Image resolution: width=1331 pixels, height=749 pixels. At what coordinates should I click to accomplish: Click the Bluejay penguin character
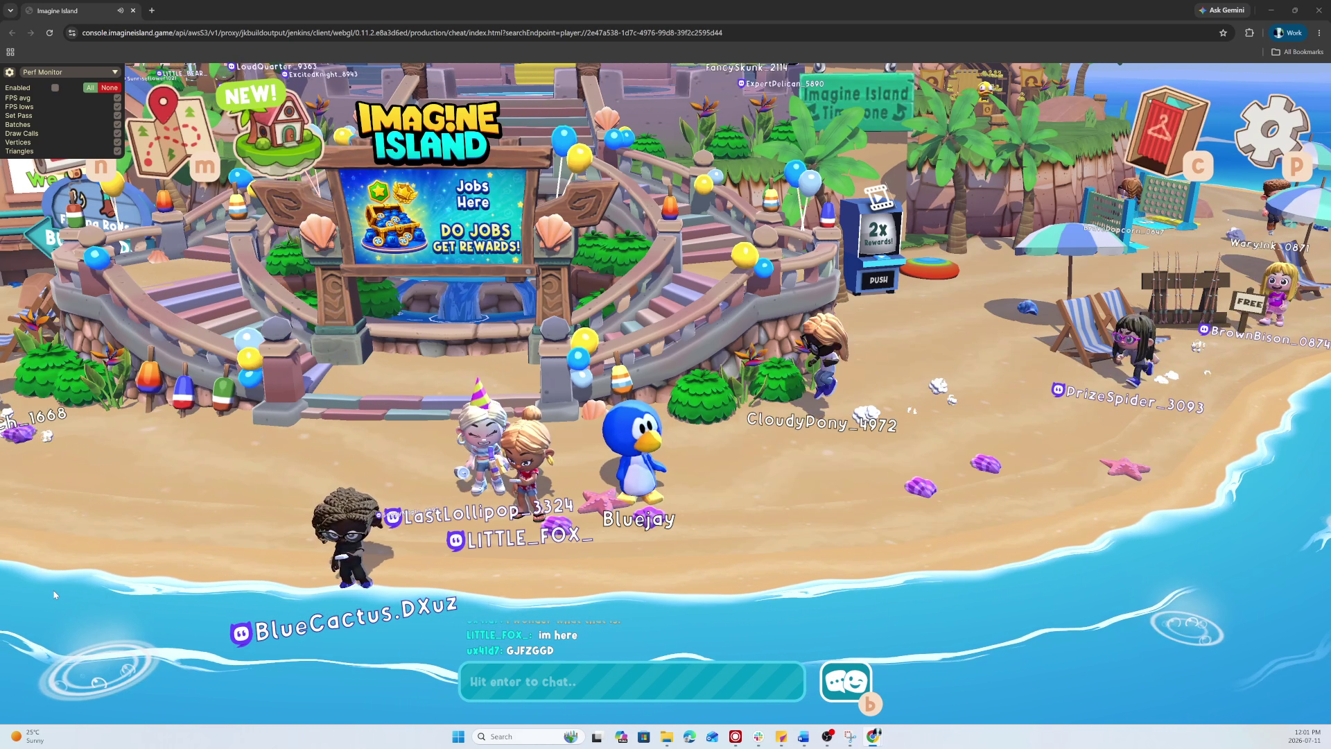coord(635,451)
